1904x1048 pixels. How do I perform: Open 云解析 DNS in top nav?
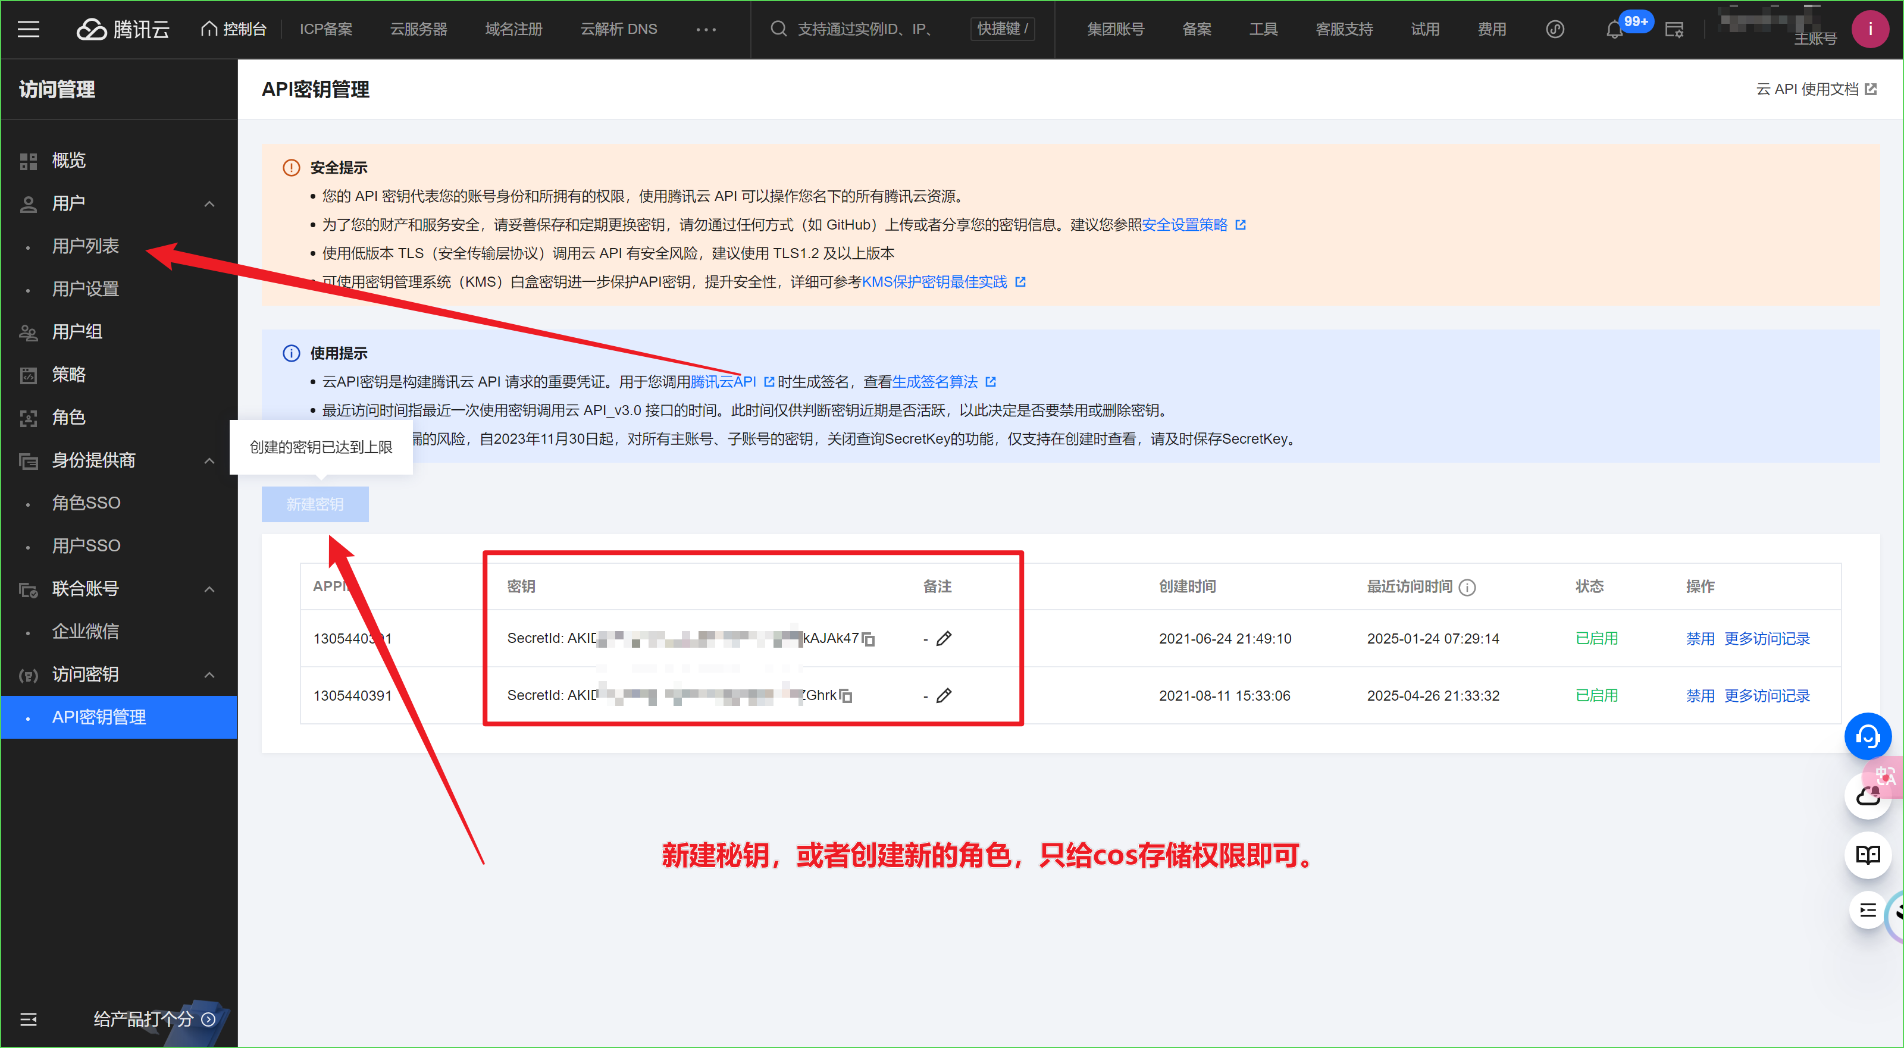619,29
